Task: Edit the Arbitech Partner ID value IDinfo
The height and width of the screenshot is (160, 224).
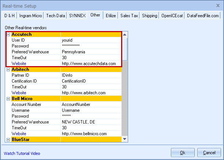Action: 91,75
